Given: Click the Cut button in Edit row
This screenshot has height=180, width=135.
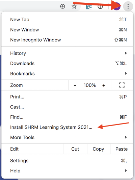Looking at the screenshot, I should [x=75, y=149].
